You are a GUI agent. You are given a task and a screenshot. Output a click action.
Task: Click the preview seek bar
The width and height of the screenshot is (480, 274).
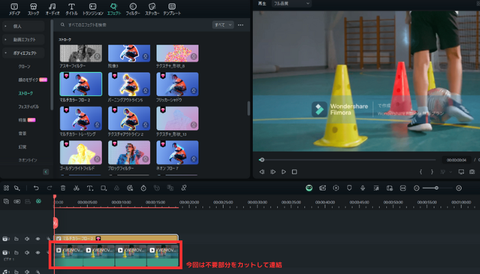[347, 160]
